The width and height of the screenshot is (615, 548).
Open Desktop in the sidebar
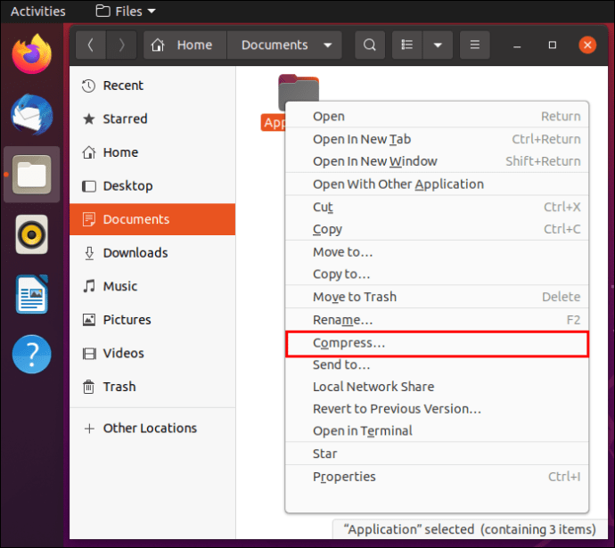tap(152, 186)
